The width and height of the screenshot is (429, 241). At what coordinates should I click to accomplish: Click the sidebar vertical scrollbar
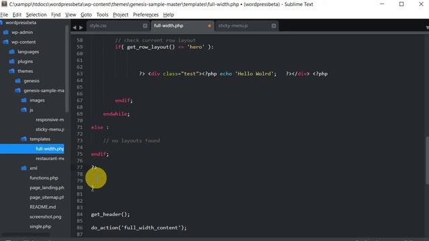[67, 68]
